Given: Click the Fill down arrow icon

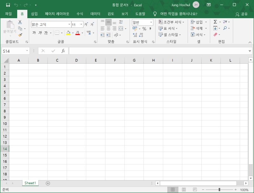Looking at the screenshot, I should pyautogui.click(x=215, y=28).
